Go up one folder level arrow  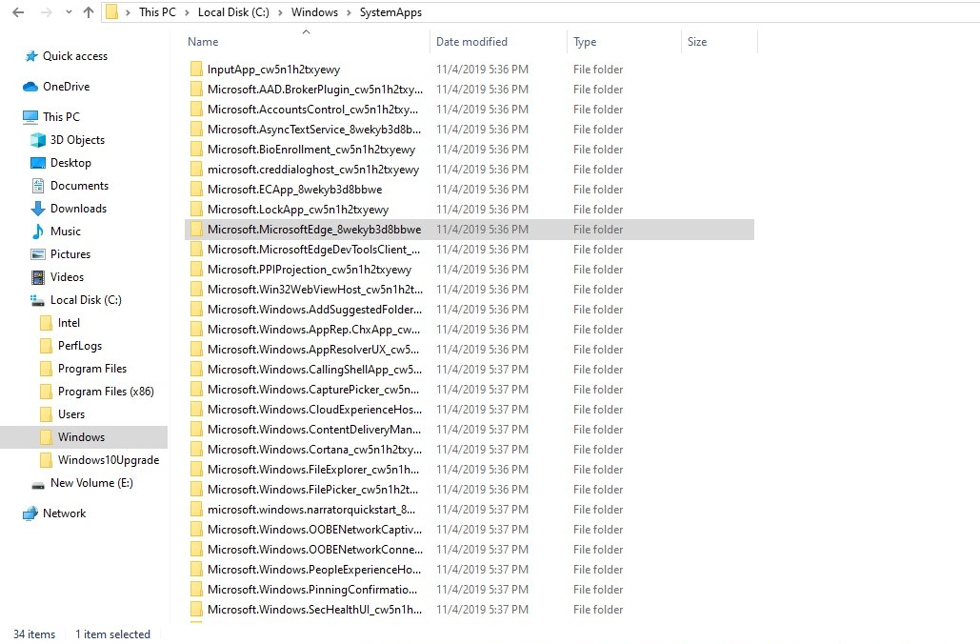pos(89,11)
